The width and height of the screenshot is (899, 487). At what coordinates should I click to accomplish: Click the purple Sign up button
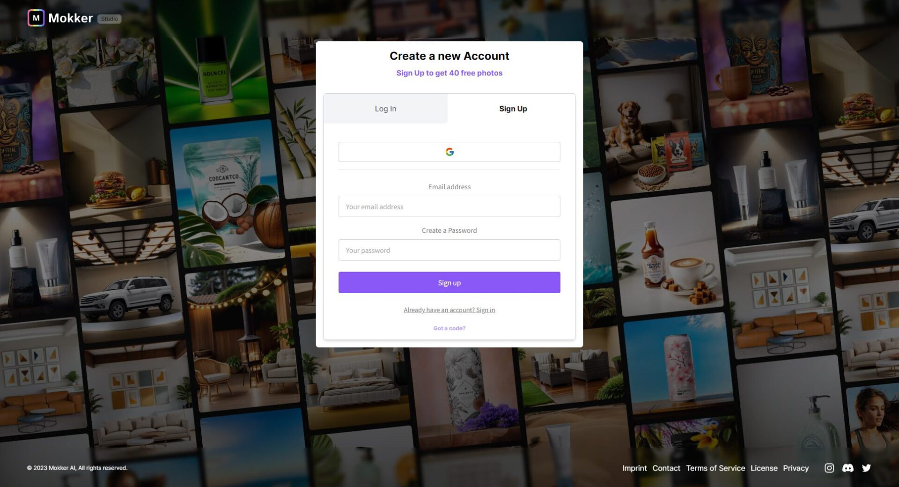pyautogui.click(x=449, y=282)
